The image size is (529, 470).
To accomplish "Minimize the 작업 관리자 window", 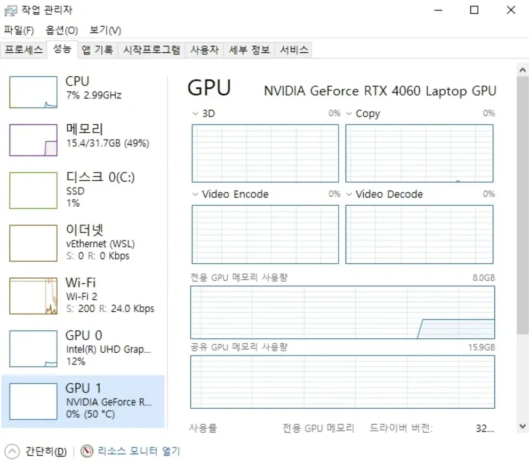I will [x=438, y=10].
